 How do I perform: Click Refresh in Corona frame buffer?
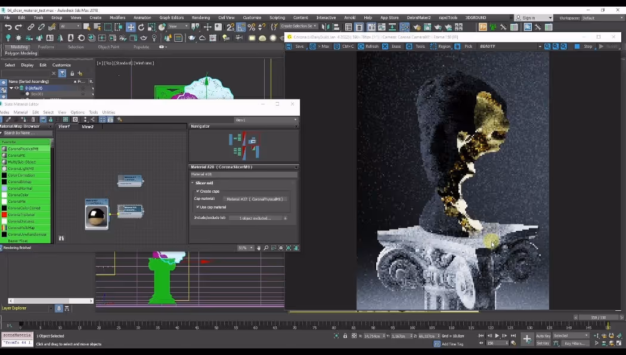point(368,47)
